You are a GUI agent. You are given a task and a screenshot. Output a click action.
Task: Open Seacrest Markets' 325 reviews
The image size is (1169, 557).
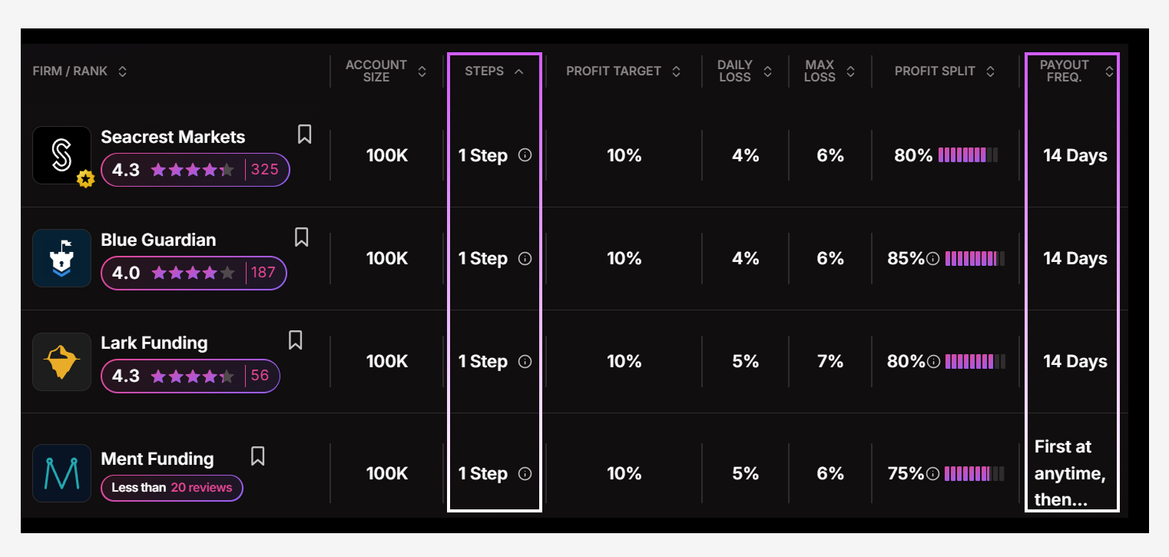point(267,169)
